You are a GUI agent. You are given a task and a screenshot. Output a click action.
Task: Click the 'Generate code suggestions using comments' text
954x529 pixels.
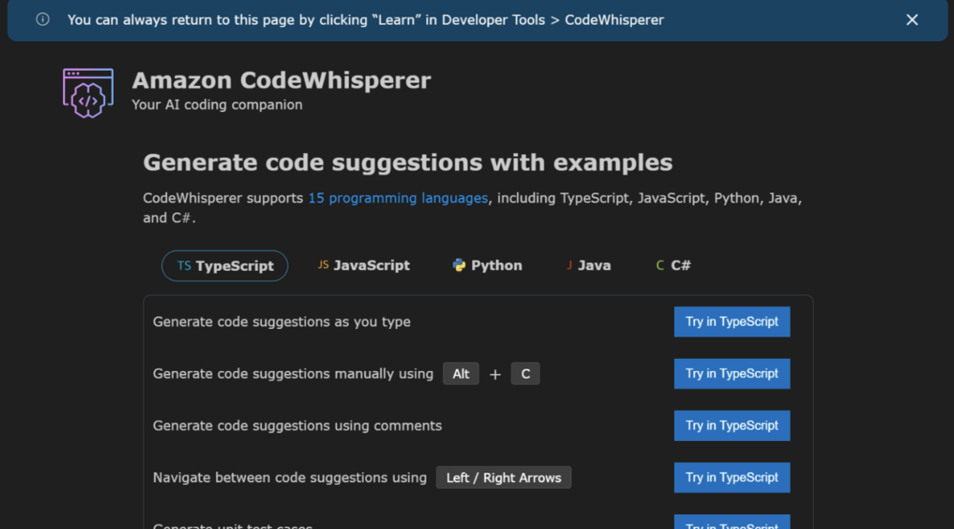(x=297, y=426)
